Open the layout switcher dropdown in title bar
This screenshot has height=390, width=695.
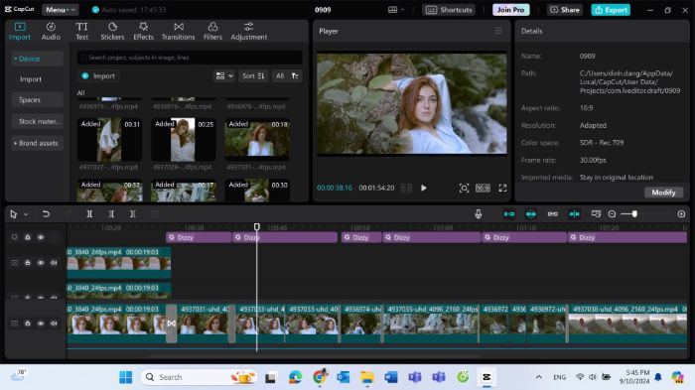(x=396, y=9)
